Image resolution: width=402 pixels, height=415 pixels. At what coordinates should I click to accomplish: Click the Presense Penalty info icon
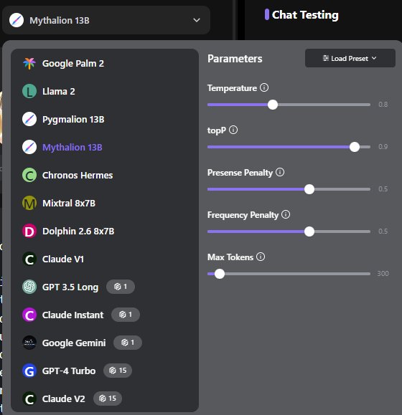[280, 172]
